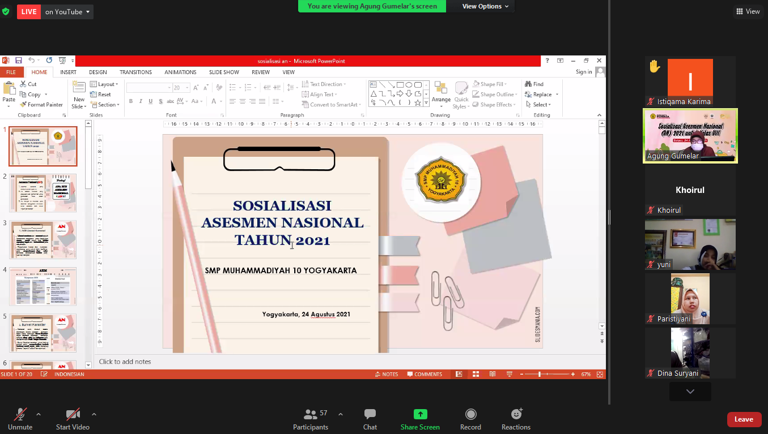Click the Undo arrow in Quick Access Toolbar
The width and height of the screenshot is (768, 434).
point(31,61)
